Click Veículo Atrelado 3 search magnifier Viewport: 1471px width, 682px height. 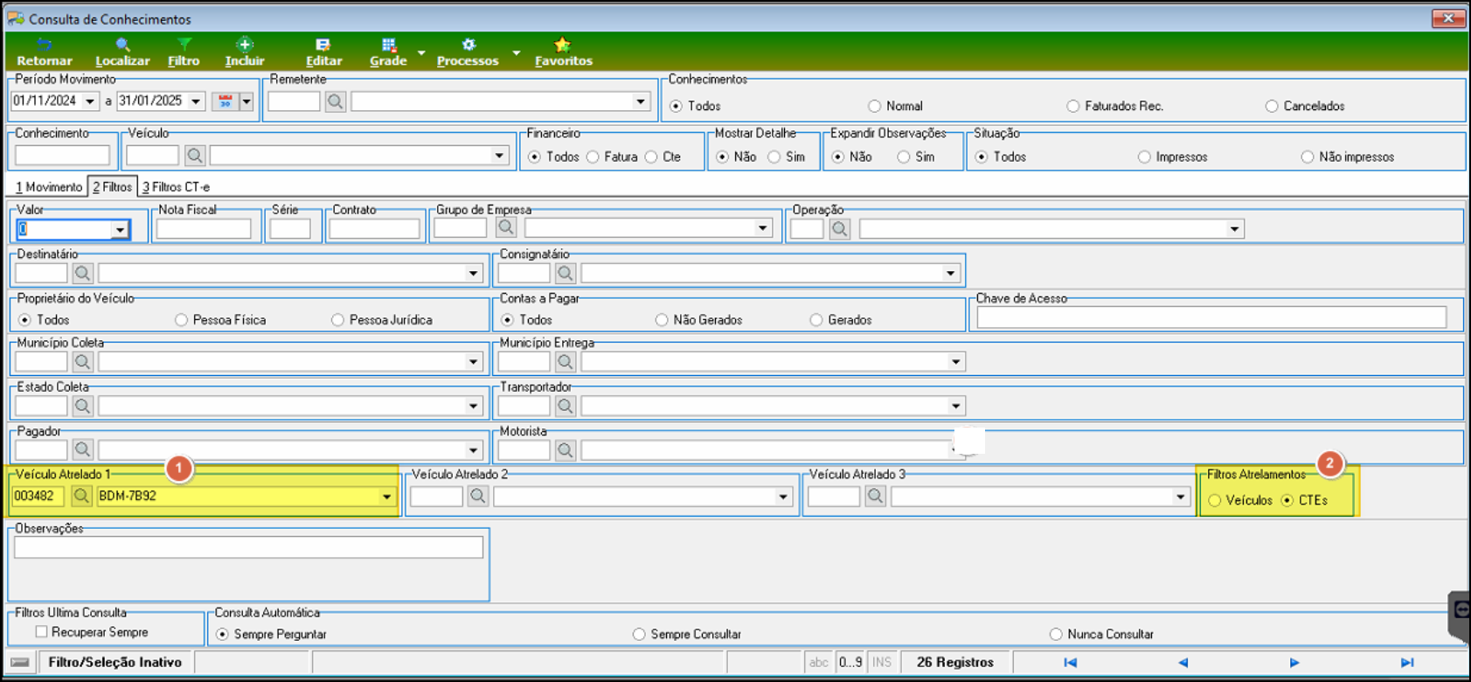pos(875,496)
